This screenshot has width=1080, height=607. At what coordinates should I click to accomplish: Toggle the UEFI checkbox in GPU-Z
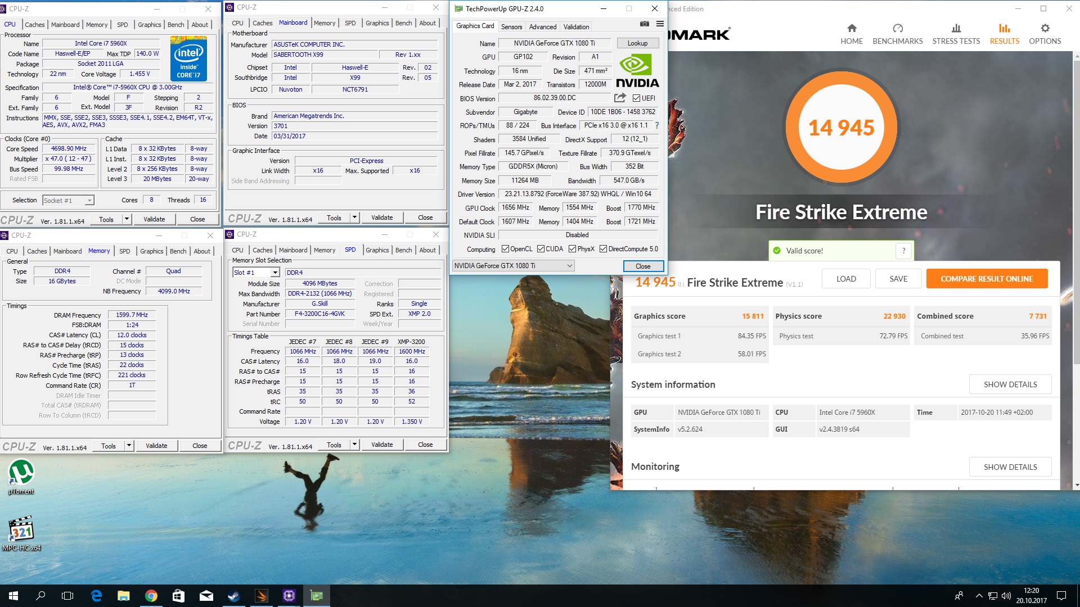point(636,98)
